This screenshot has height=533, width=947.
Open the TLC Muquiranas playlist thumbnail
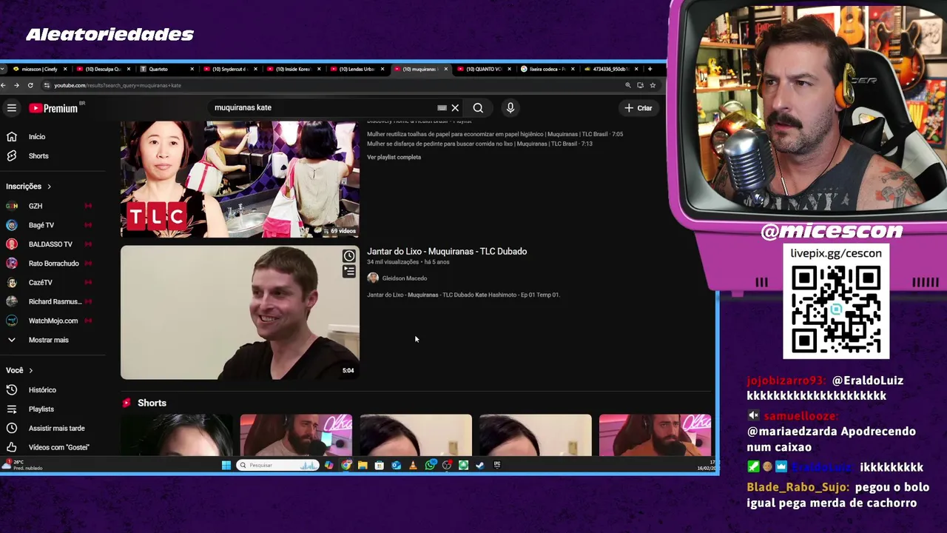240,179
